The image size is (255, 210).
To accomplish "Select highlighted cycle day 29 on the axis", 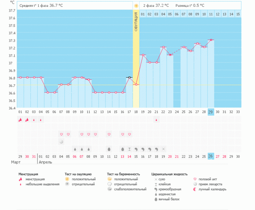I will [211, 112].
